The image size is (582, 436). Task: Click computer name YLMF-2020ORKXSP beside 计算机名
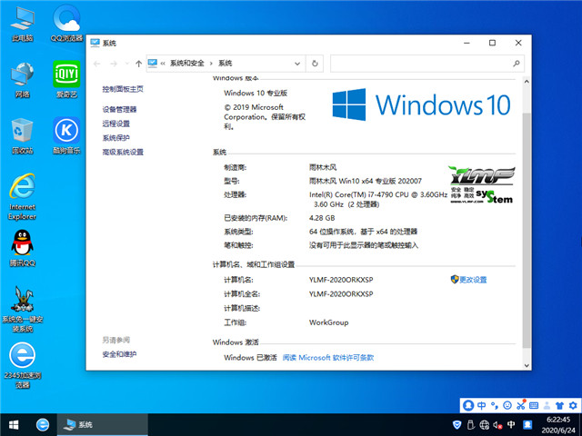(341, 280)
